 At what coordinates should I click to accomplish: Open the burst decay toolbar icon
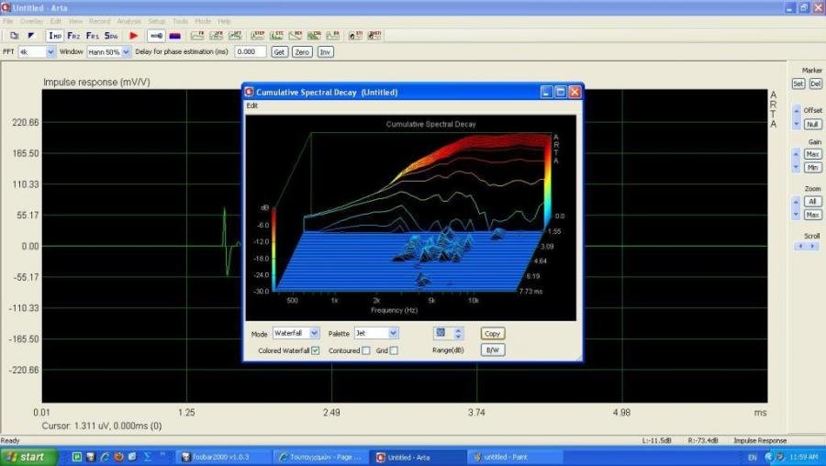(x=333, y=35)
